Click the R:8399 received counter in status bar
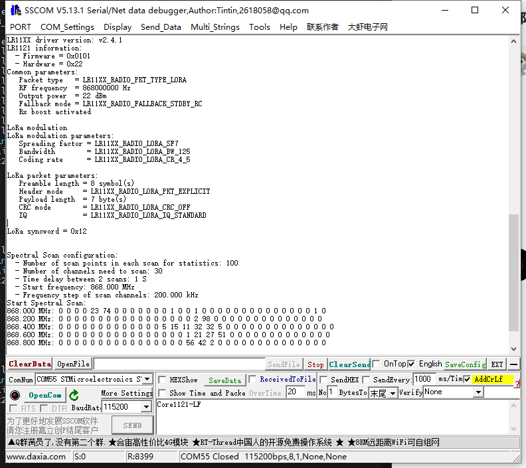This screenshot has width=526, height=468. (x=140, y=457)
